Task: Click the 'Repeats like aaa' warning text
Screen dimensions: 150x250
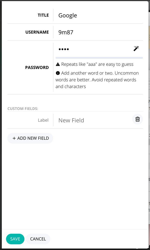Action: pyautogui.click(x=97, y=64)
